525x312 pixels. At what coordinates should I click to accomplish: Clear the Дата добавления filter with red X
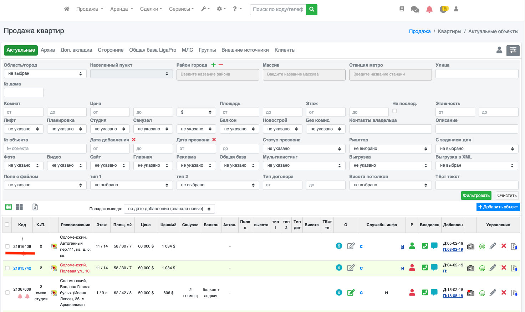(134, 140)
